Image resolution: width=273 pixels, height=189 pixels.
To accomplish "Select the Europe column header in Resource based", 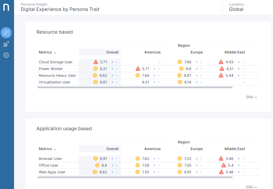I will tap(196, 52).
